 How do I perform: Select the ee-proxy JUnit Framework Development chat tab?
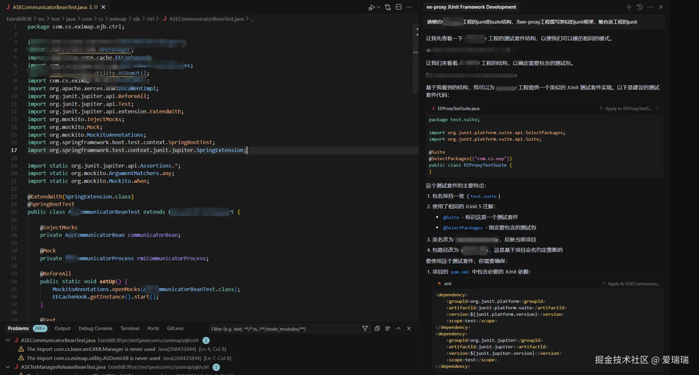[x=471, y=7]
